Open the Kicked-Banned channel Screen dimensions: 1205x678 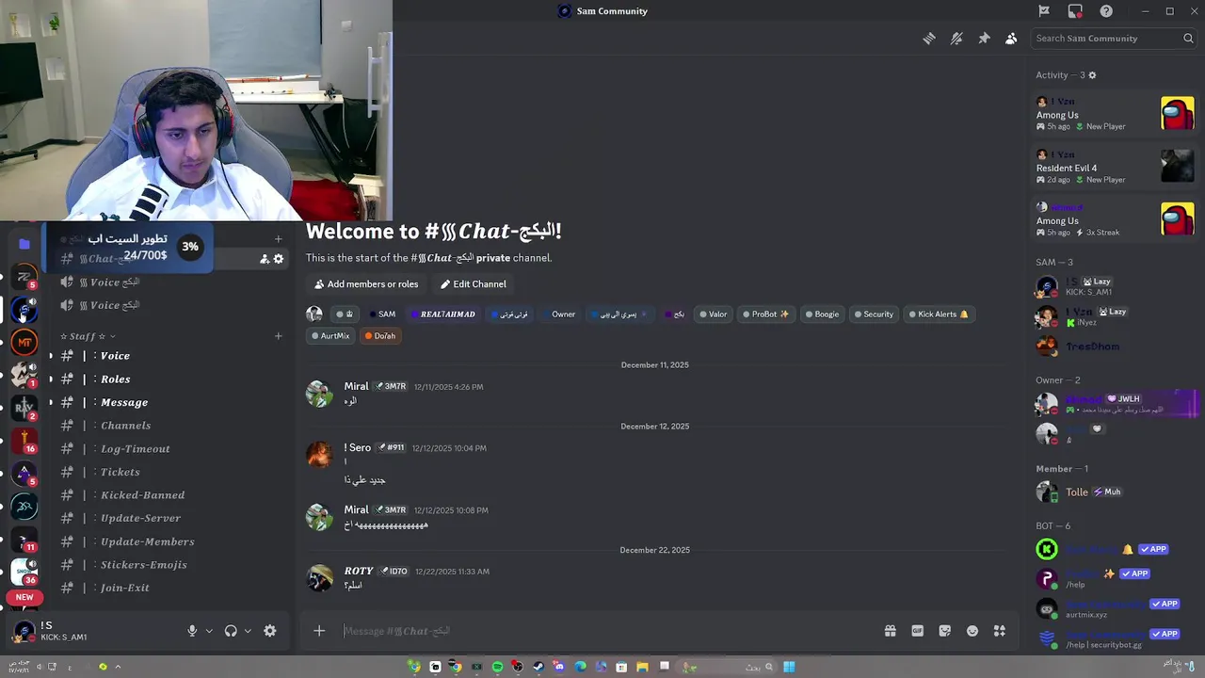click(169, 495)
